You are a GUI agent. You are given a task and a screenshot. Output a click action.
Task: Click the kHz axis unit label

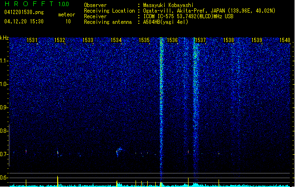4,38
